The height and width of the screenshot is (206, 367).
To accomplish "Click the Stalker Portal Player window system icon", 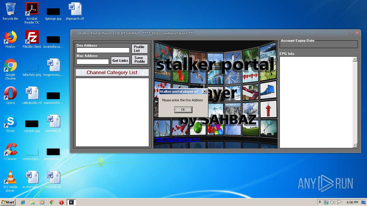I will click(x=74, y=33).
